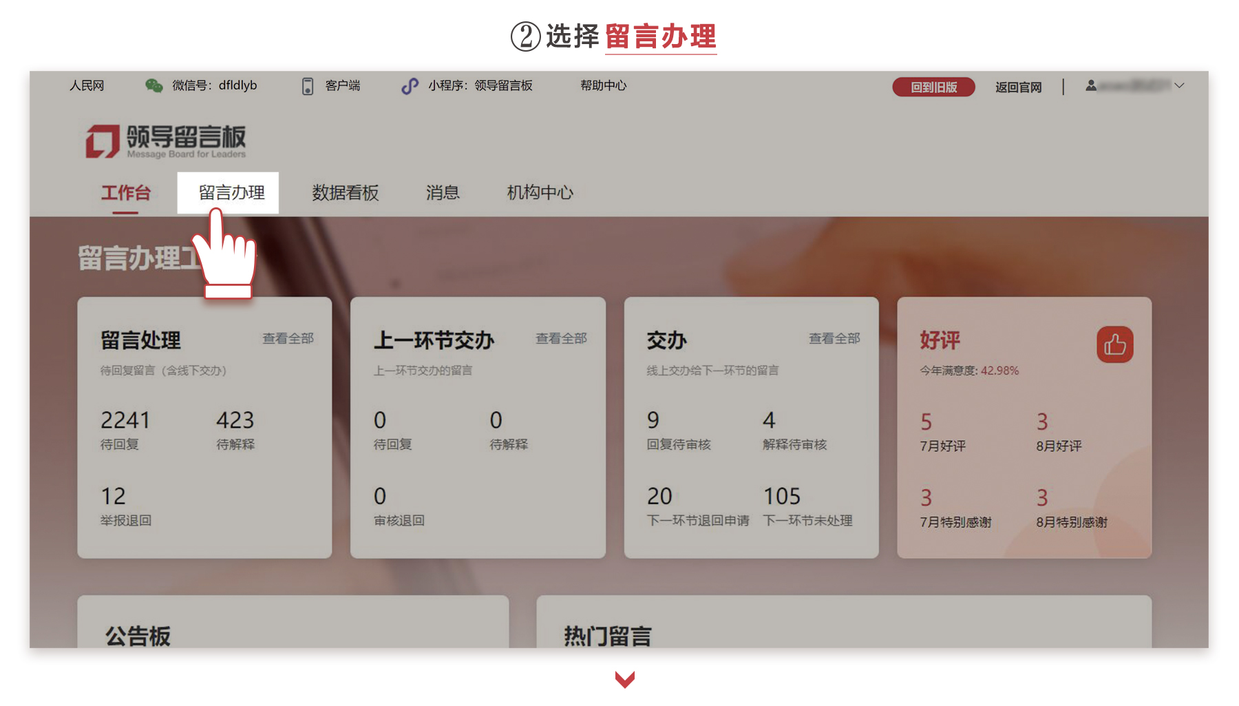Click the 返回官网 link
This screenshot has height=706, width=1239.
1018,87
